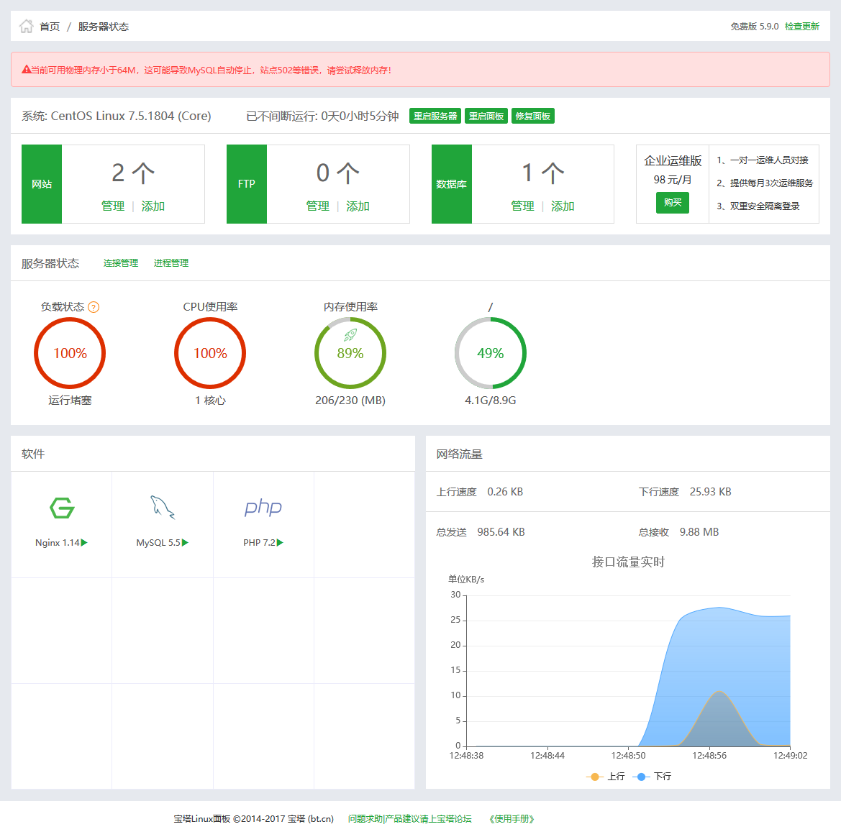The image size is (841, 837).
Task: Click the home icon in breadcrumb
Action: pos(26,27)
